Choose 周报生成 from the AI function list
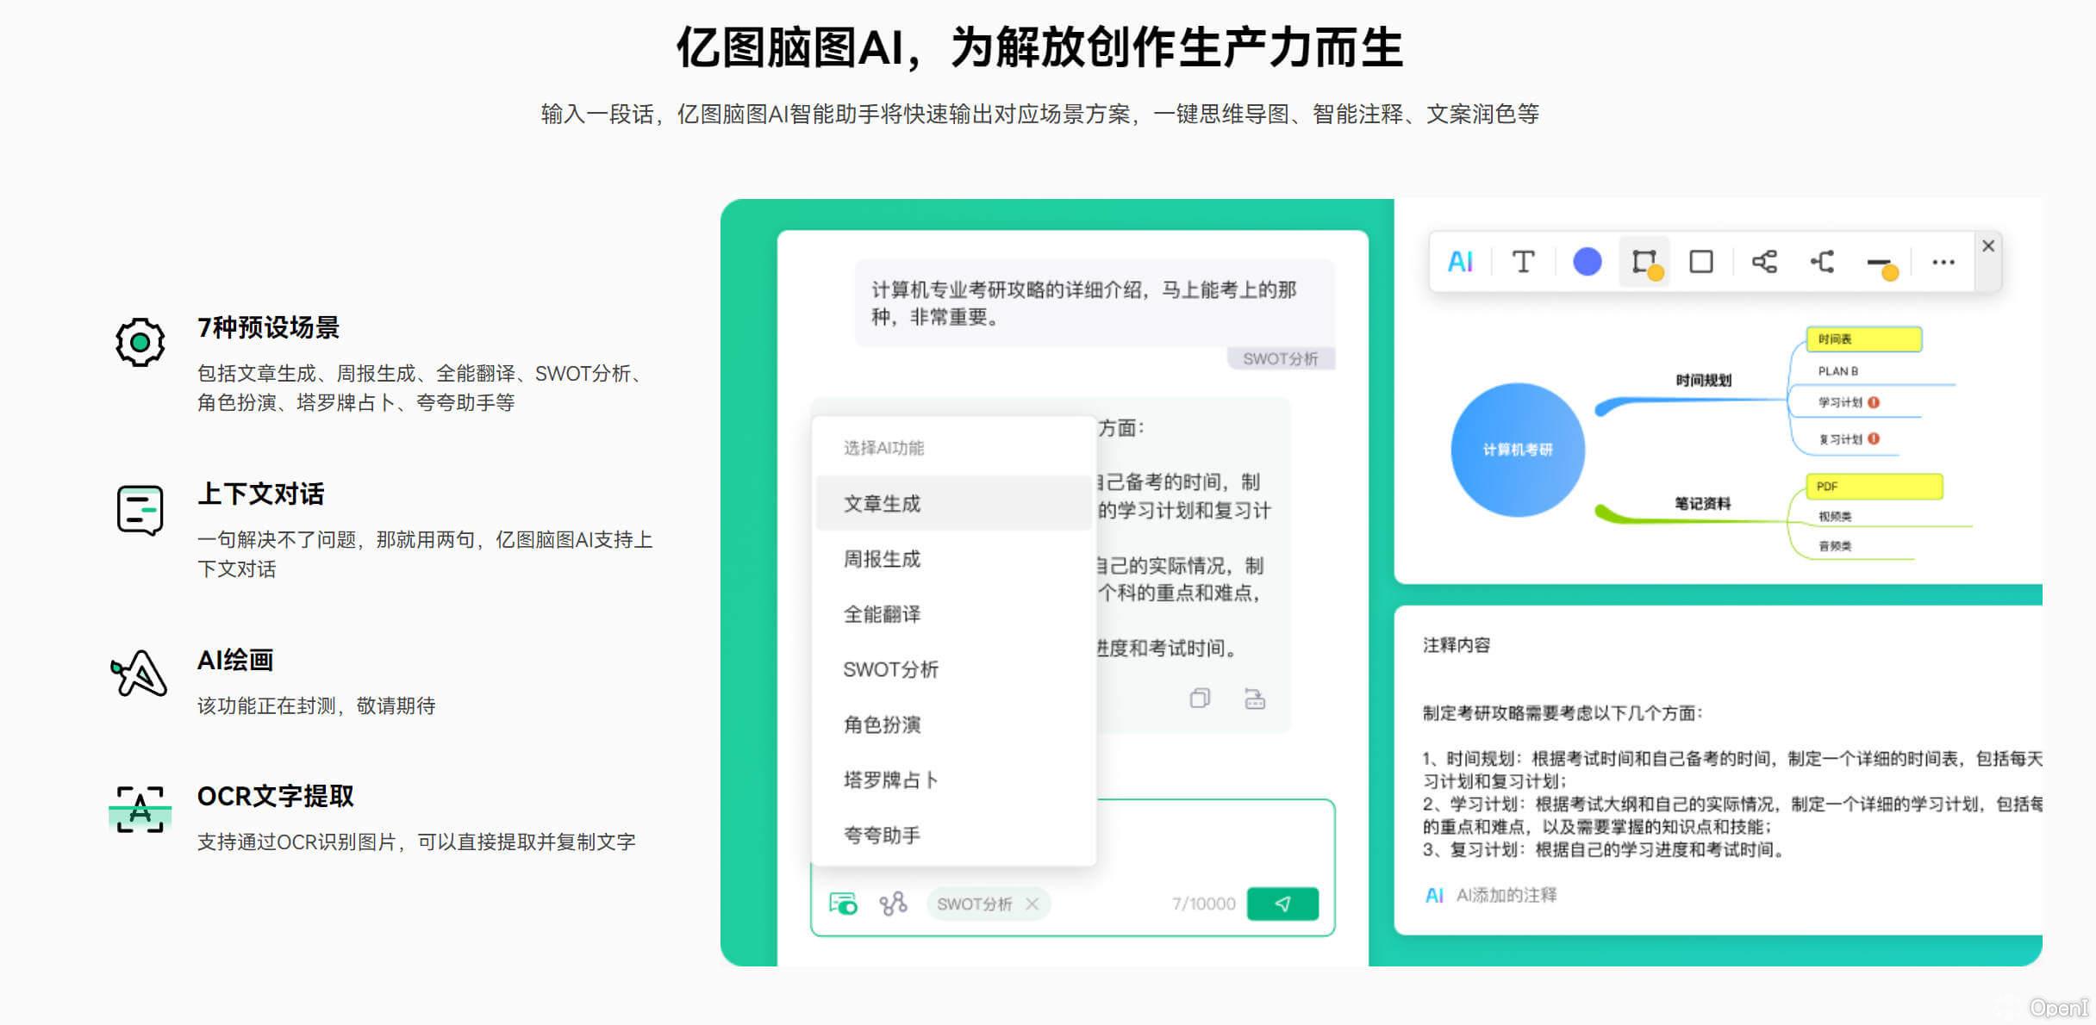Image resolution: width=2096 pixels, height=1025 pixels. coord(882,558)
